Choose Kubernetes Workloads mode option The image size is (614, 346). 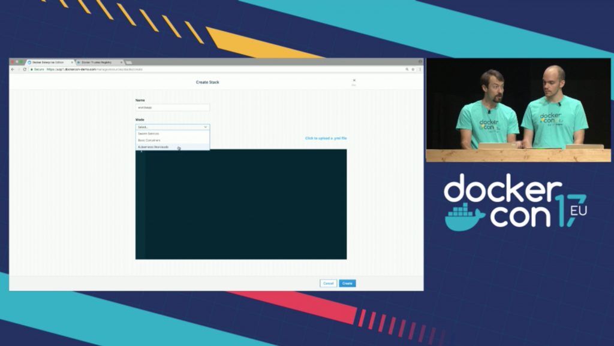pos(173,147)
